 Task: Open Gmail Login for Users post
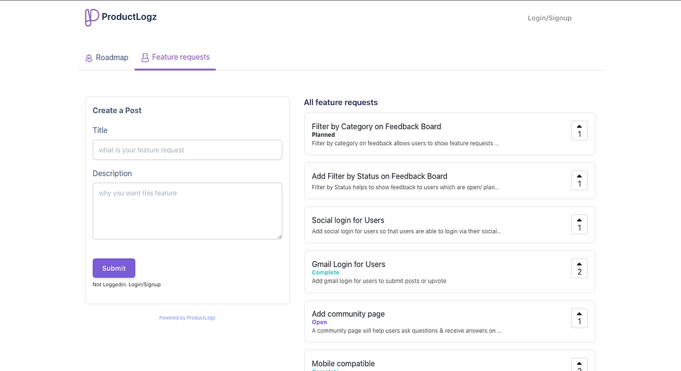point(349,264)
